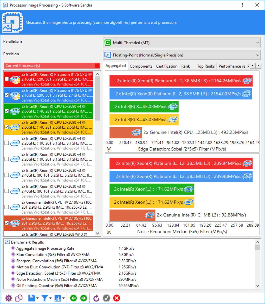Go back with the green left arrow

pyautogui.click(x=74, y=298)
